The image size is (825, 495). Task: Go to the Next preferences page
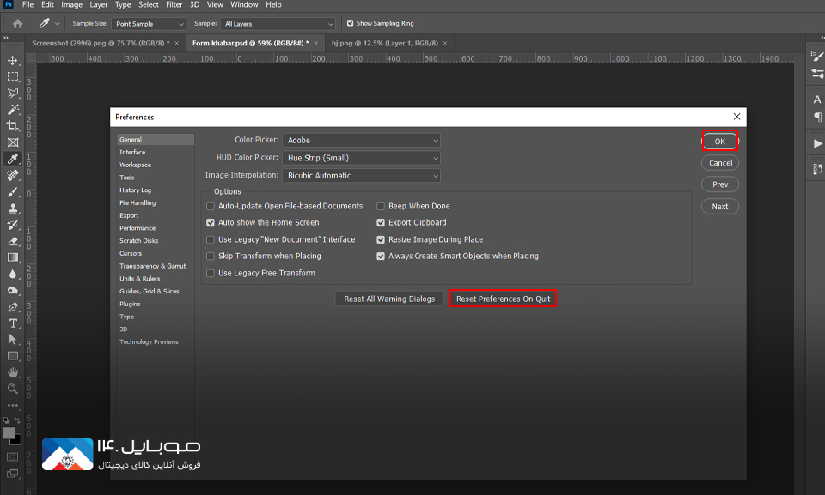[x=720, y=207]
